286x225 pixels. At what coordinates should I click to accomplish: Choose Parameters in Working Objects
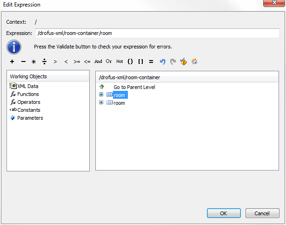pos(30,118)
